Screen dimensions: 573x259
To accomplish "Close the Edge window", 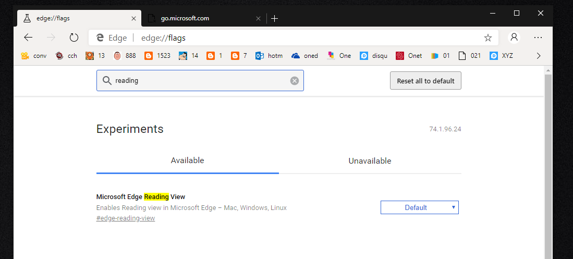I will tap(541, 13).
